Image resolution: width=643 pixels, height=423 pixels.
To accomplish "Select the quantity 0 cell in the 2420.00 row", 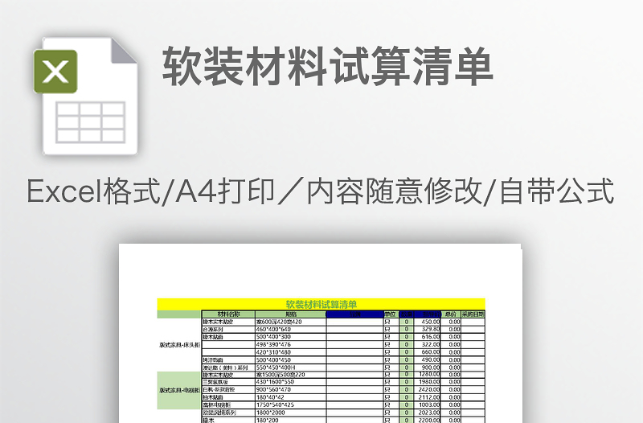I will point(406,389).
